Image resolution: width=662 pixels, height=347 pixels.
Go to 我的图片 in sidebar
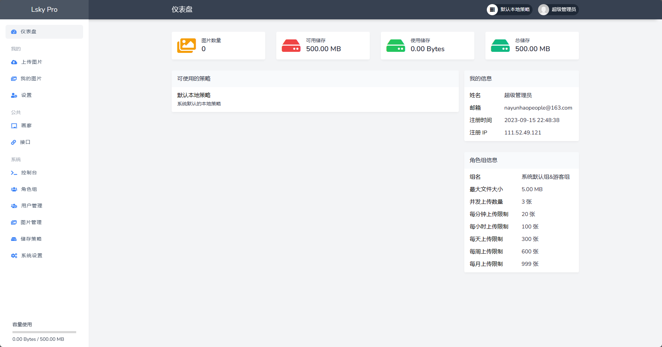tap(44, 79)
